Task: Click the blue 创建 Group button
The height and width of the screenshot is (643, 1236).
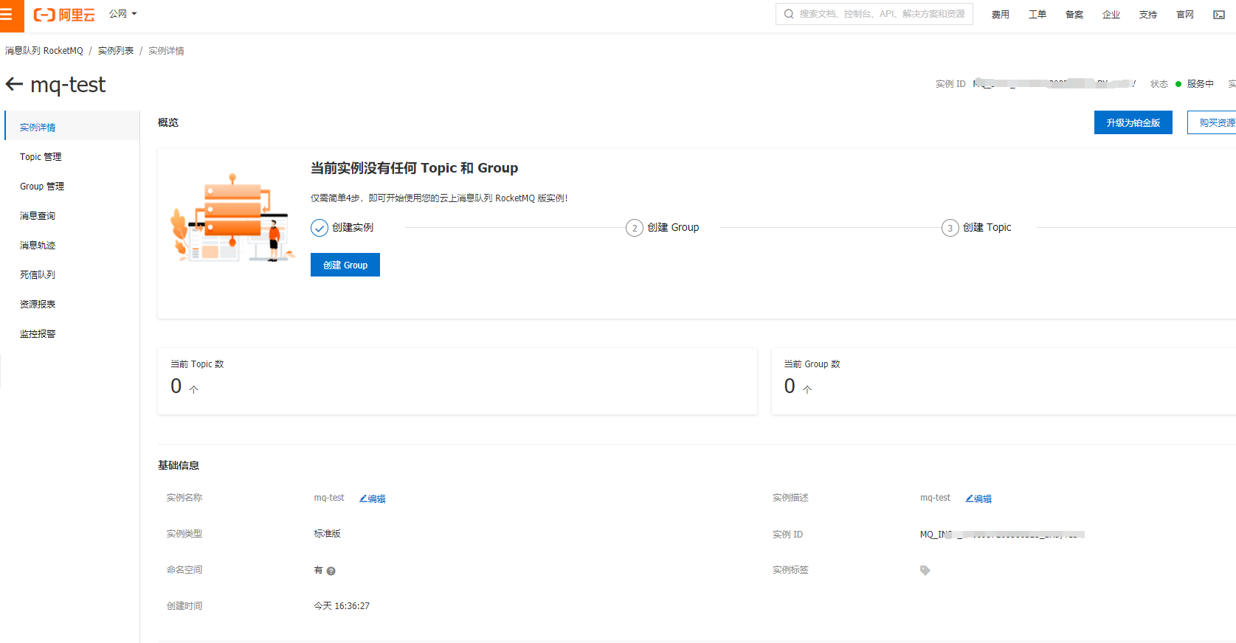Action: click(x=345, y=265)
